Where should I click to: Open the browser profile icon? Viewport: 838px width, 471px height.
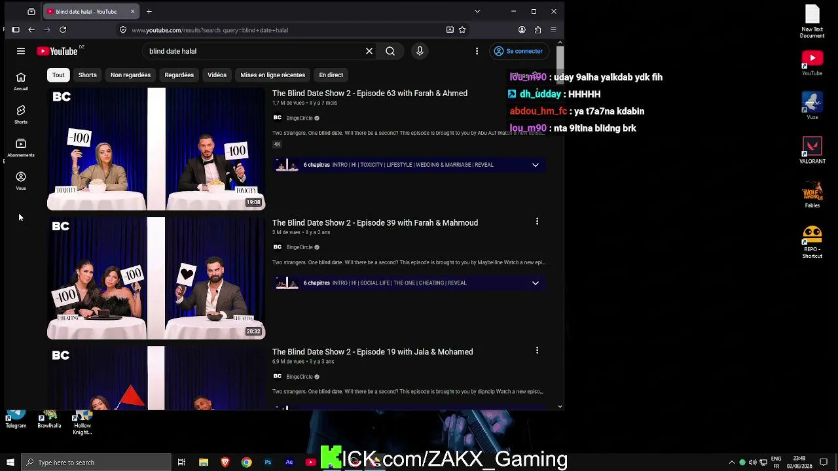coord(522,29)
